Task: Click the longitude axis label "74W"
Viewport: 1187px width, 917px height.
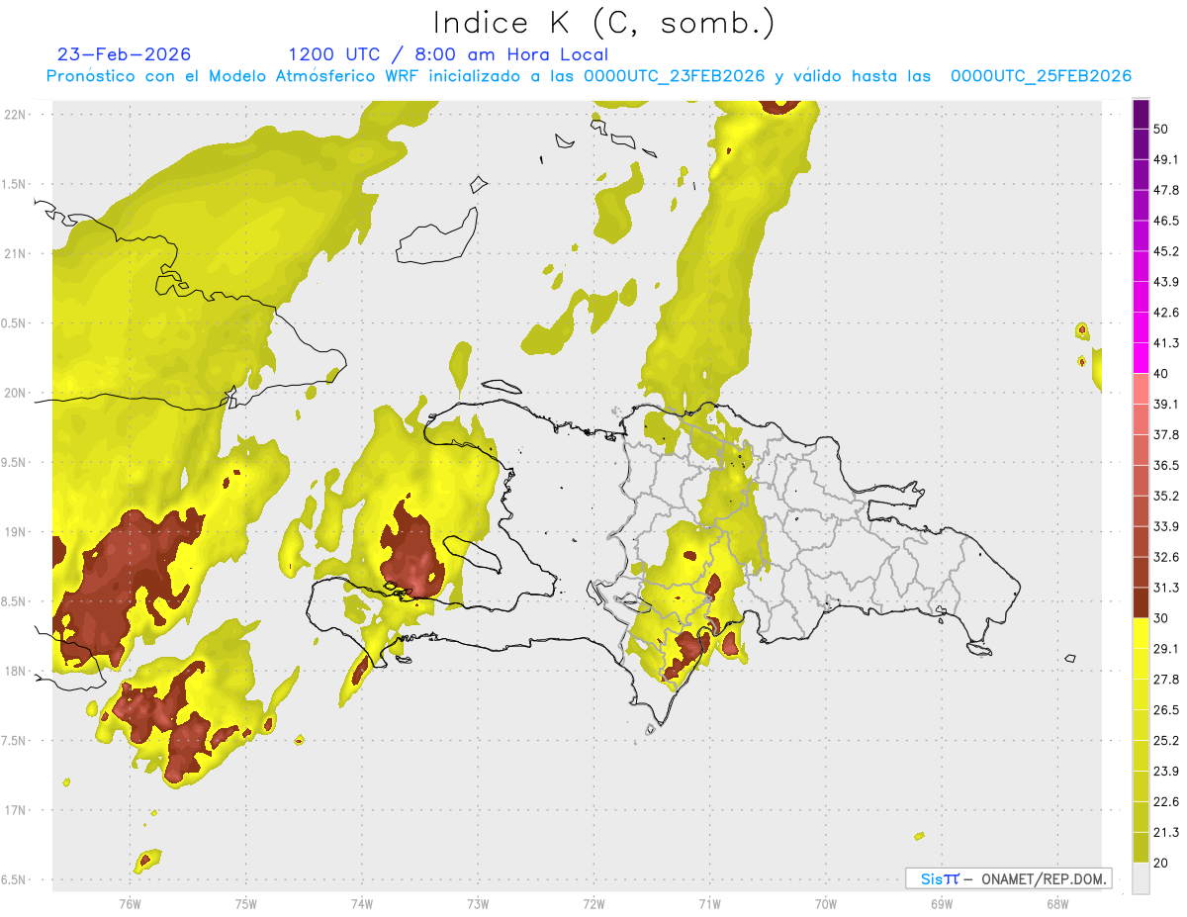Action: click(362, 903)
